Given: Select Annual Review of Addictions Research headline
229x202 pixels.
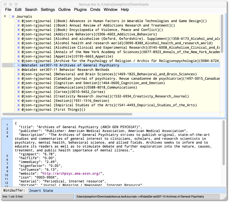Looking at the screenshot, I should point(98,25).
